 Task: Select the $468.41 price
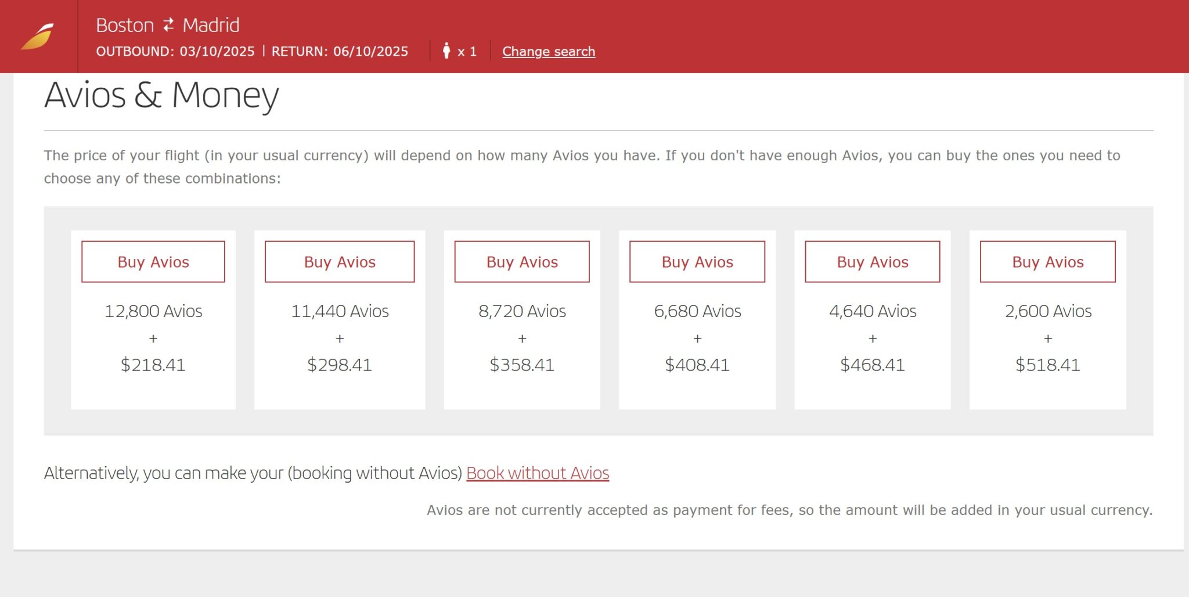[x=873, y=365]
